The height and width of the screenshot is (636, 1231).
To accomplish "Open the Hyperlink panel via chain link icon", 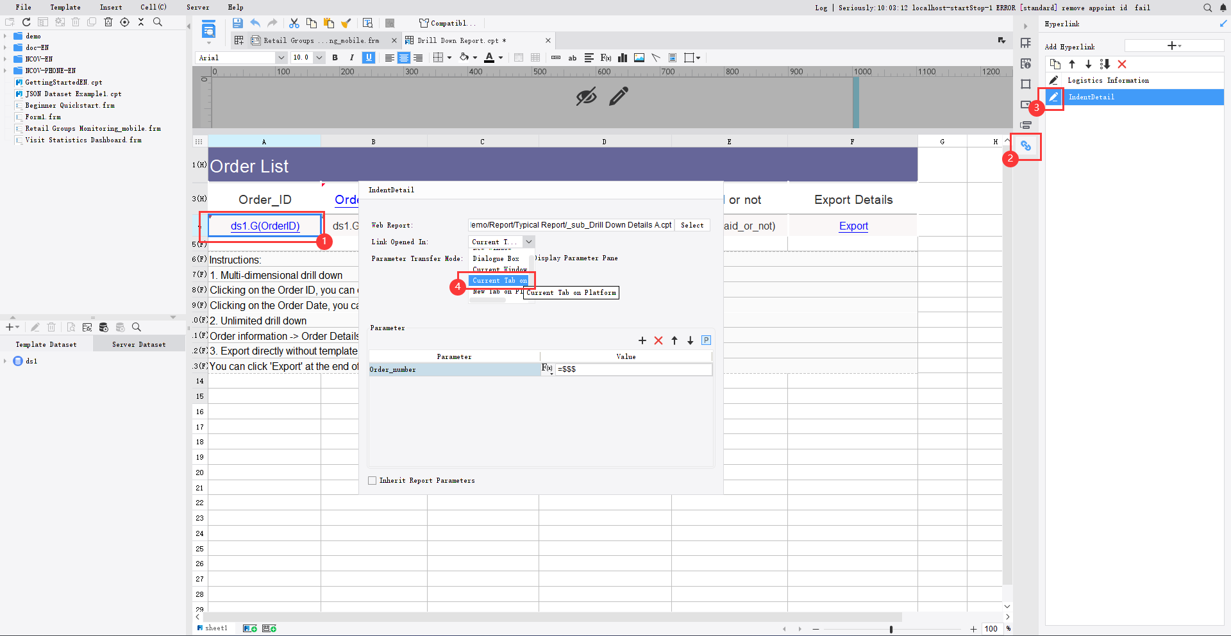I will tap(1026, 146).
